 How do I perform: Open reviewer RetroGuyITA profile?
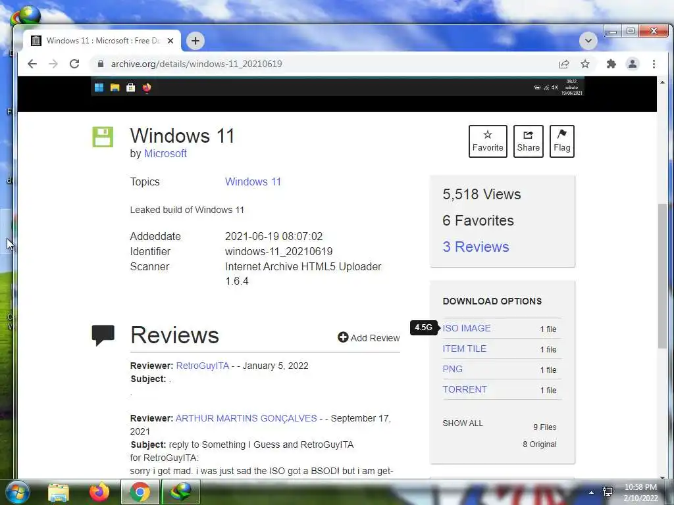[x=203, y=366]
